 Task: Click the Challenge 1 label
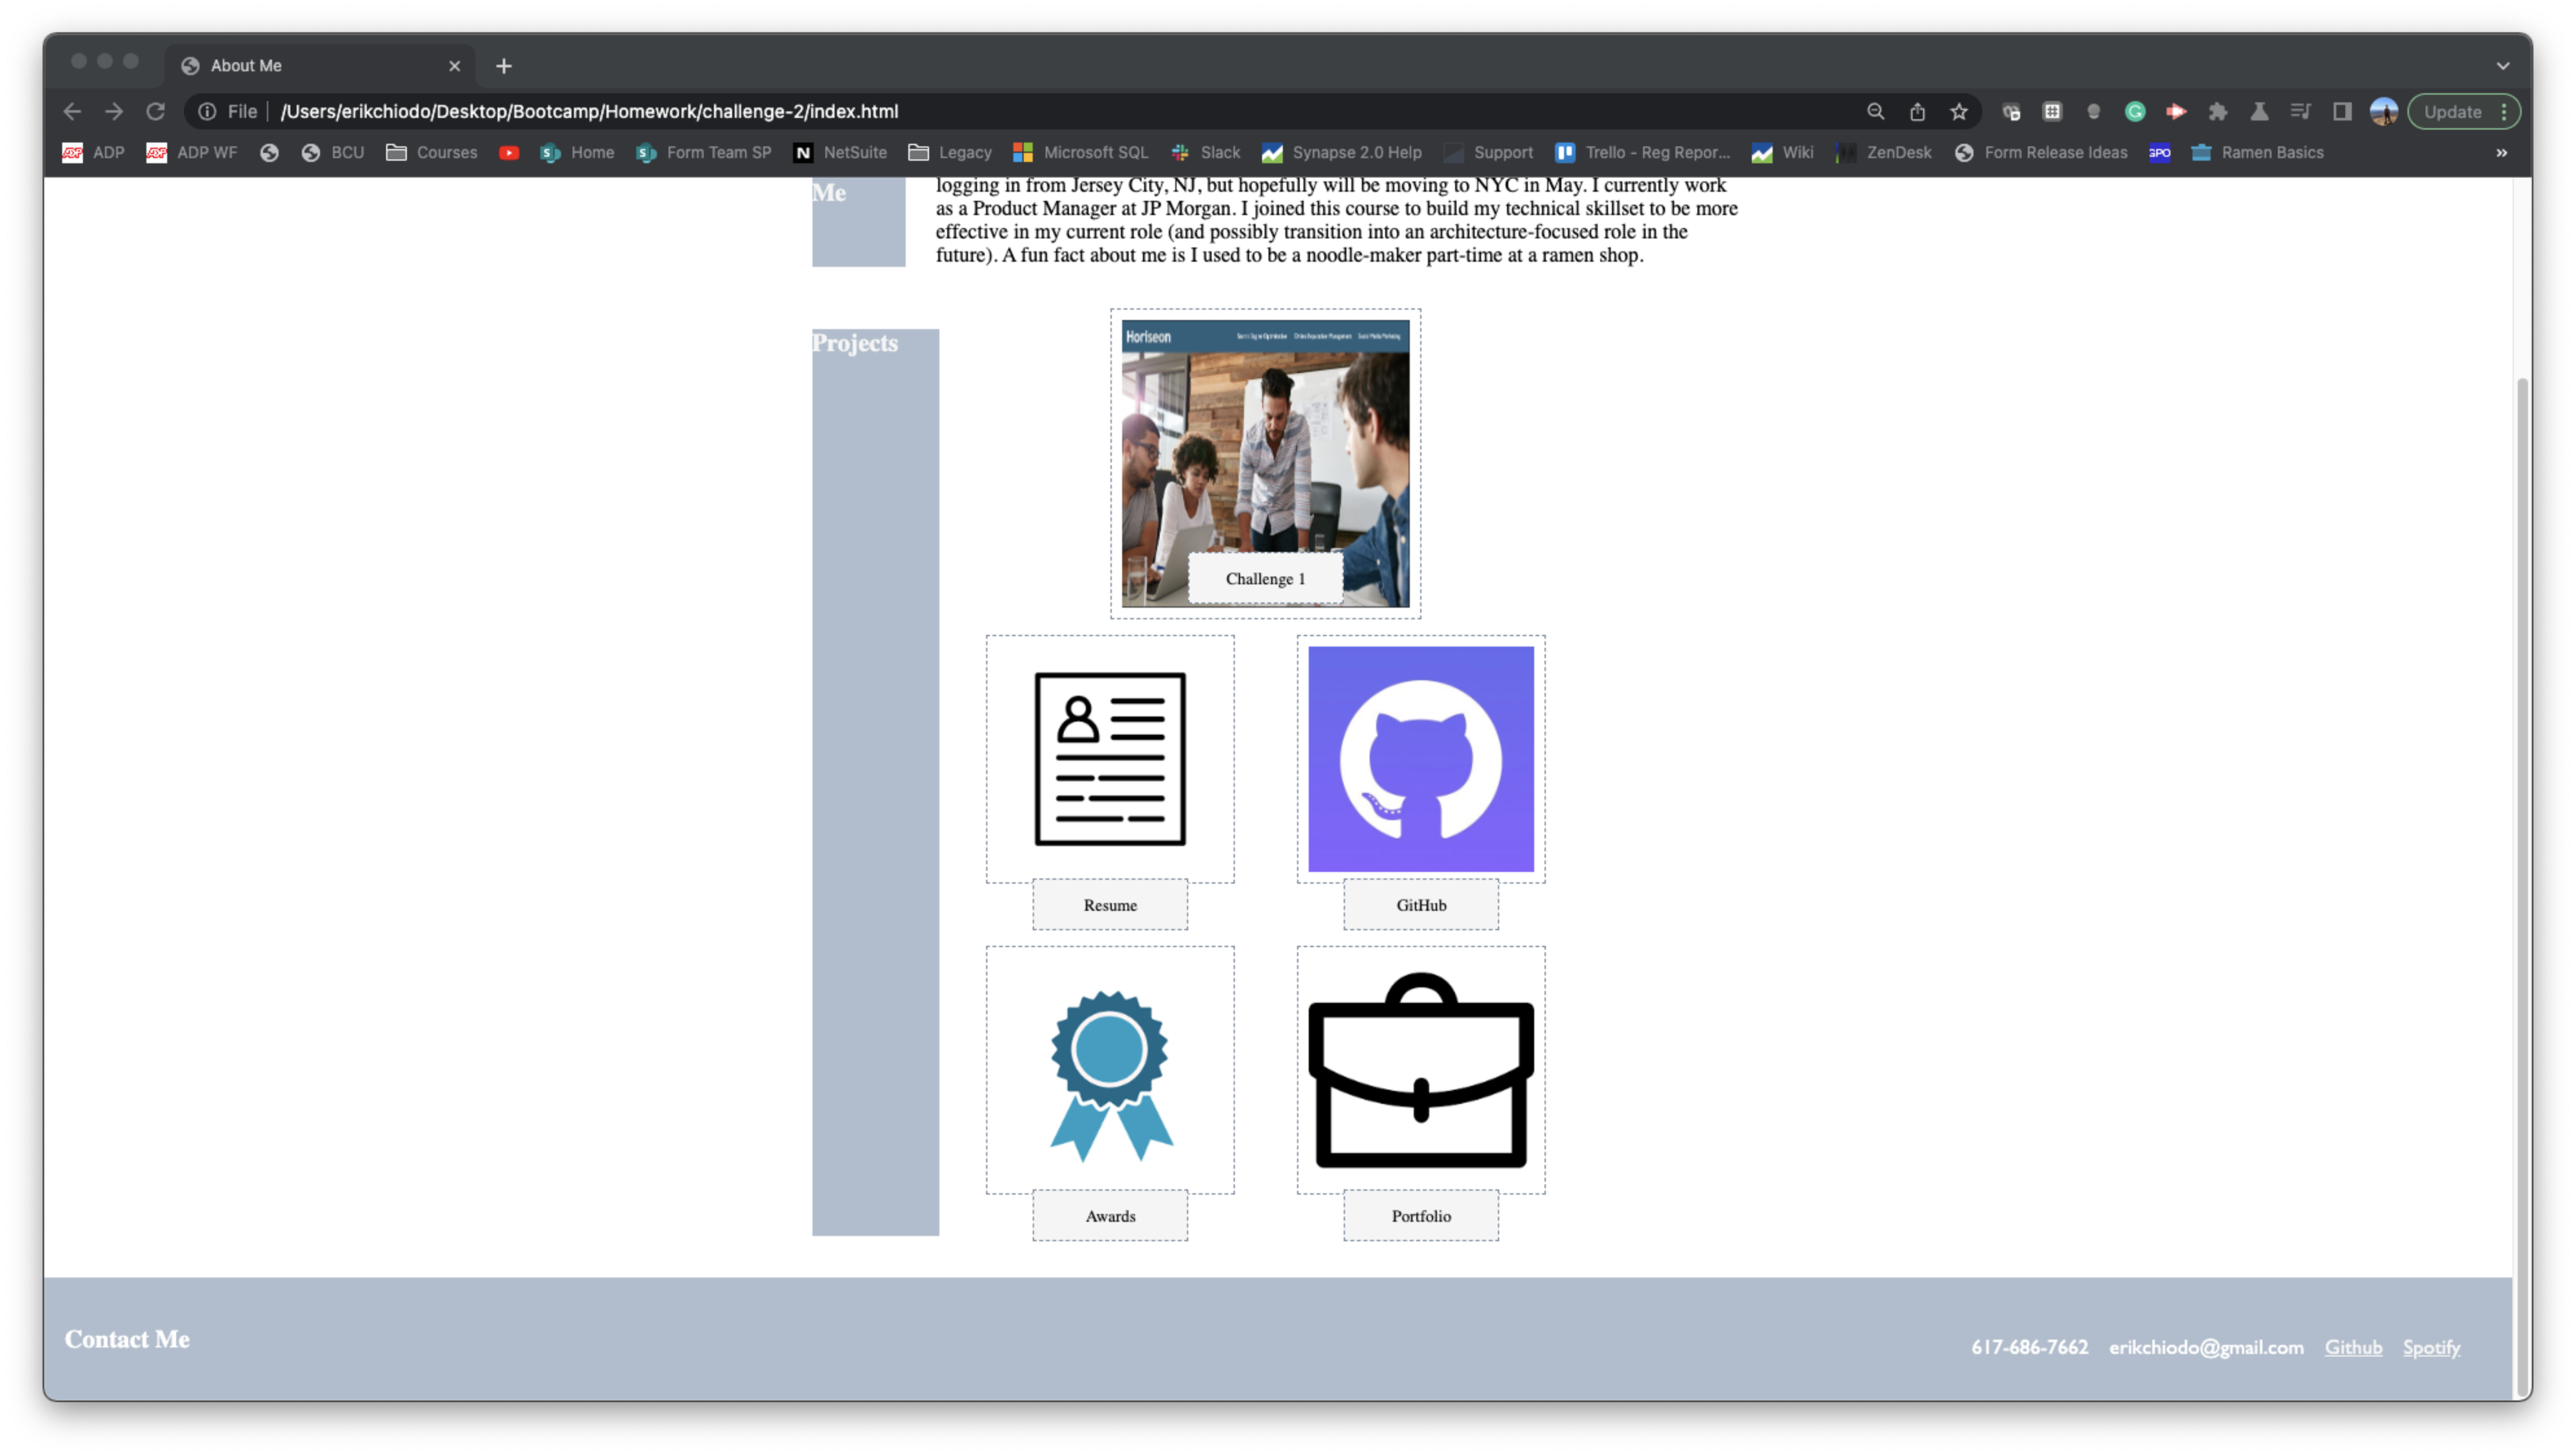[1265, 579]
